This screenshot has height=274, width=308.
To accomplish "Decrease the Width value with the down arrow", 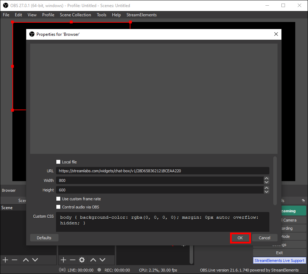I will pos(267,182).
